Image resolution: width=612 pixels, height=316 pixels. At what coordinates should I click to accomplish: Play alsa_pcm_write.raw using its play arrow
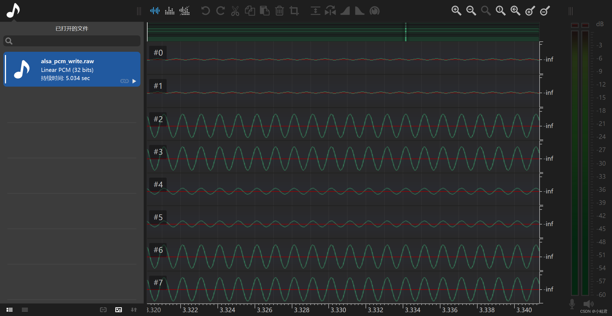tap(134, 81)
